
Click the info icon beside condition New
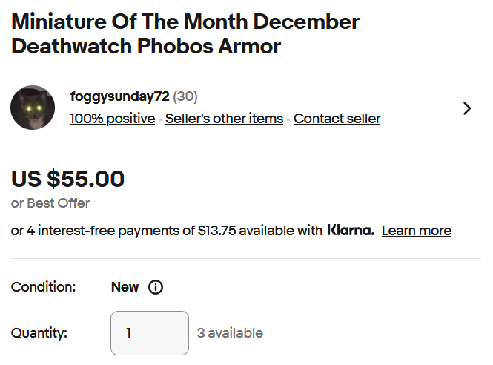click(156, 287)
